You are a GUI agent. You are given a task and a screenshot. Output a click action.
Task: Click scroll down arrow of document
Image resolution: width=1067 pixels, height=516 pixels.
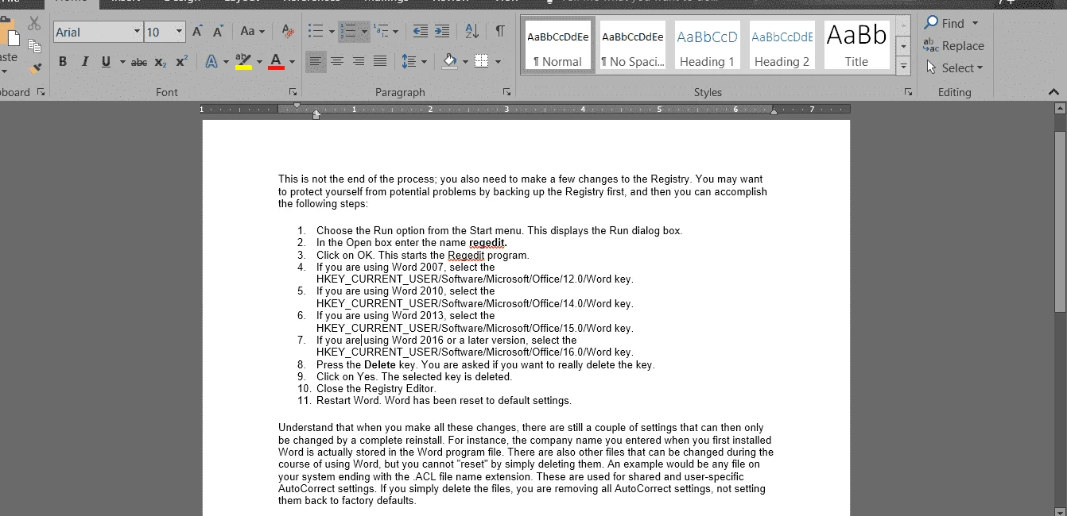(1060, 510)
